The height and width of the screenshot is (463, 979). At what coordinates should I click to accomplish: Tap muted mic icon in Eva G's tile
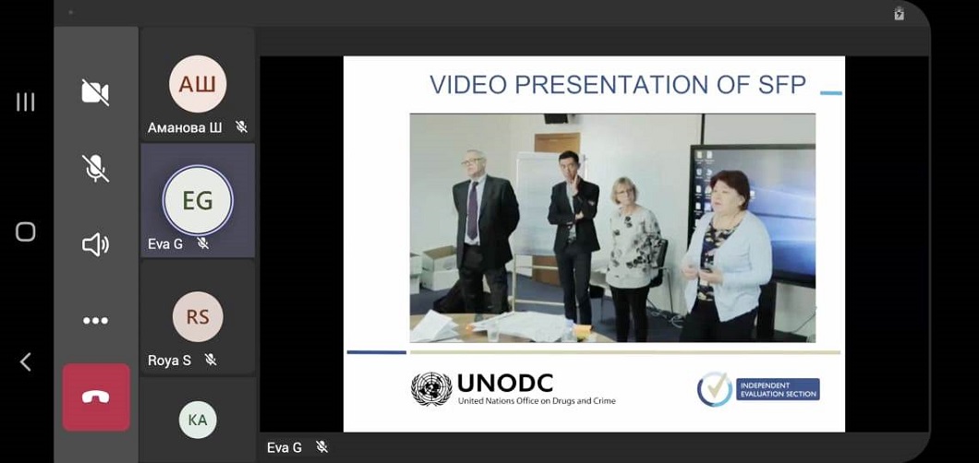[203, 243]
